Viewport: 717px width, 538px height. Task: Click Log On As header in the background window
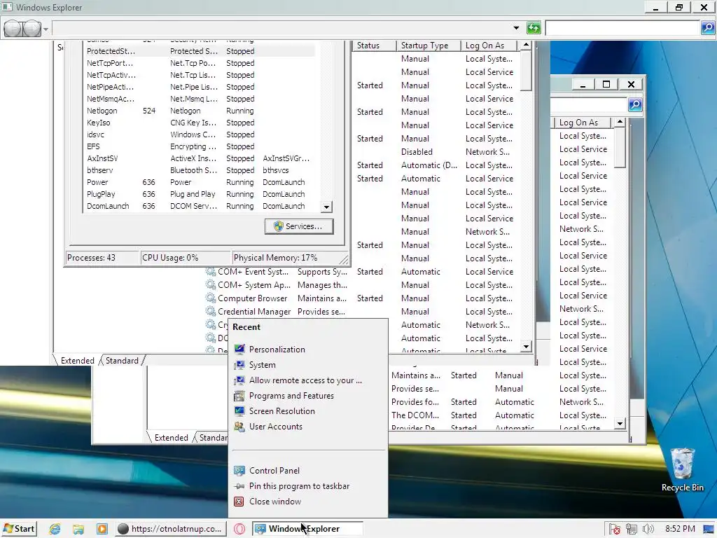coord(582,123)
